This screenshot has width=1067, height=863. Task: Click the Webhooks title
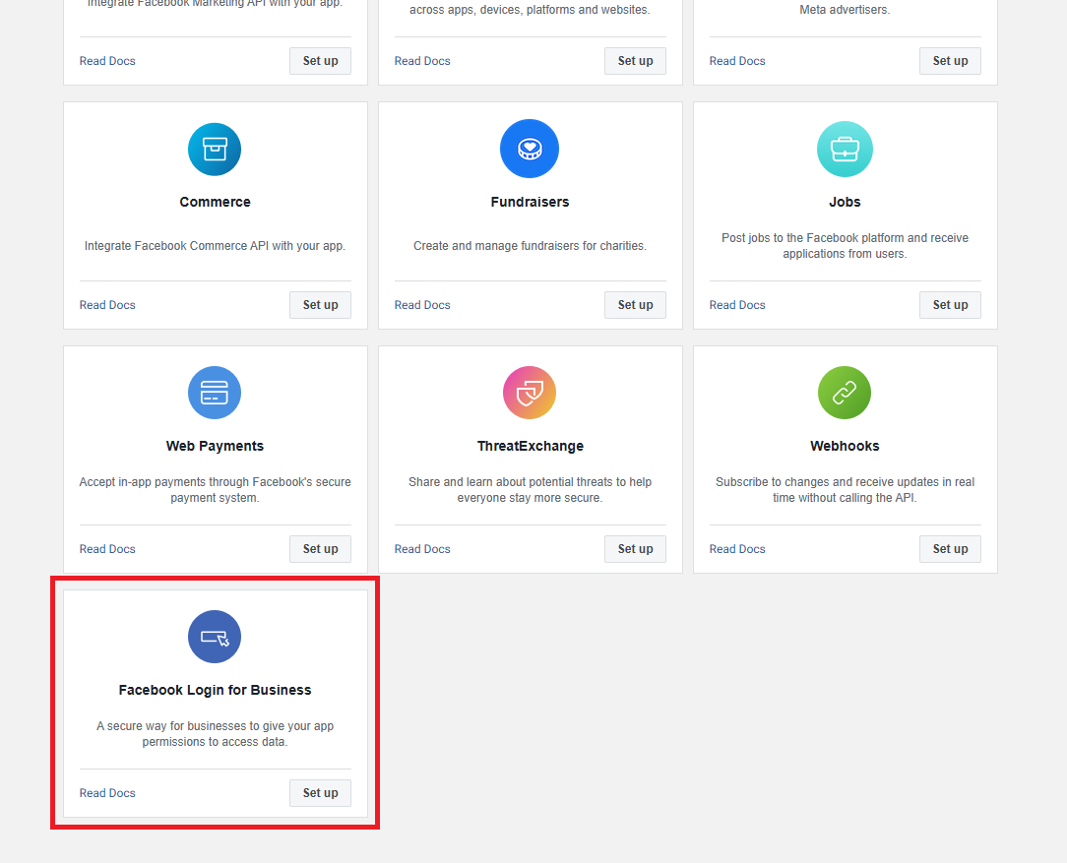coord(845,446)
